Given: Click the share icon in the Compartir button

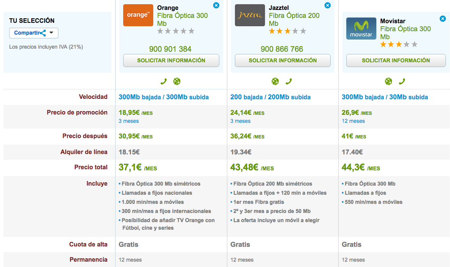Looking at the screenshot, I should tap(43, 33).
